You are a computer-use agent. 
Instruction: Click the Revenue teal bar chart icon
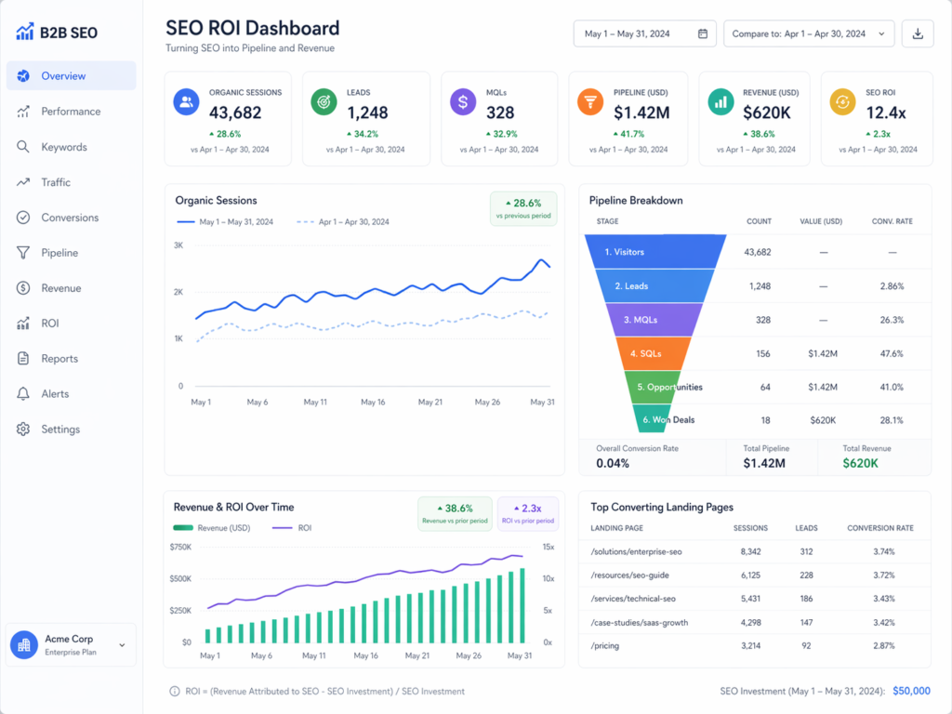pyautogui.click(x=721, y=101)
